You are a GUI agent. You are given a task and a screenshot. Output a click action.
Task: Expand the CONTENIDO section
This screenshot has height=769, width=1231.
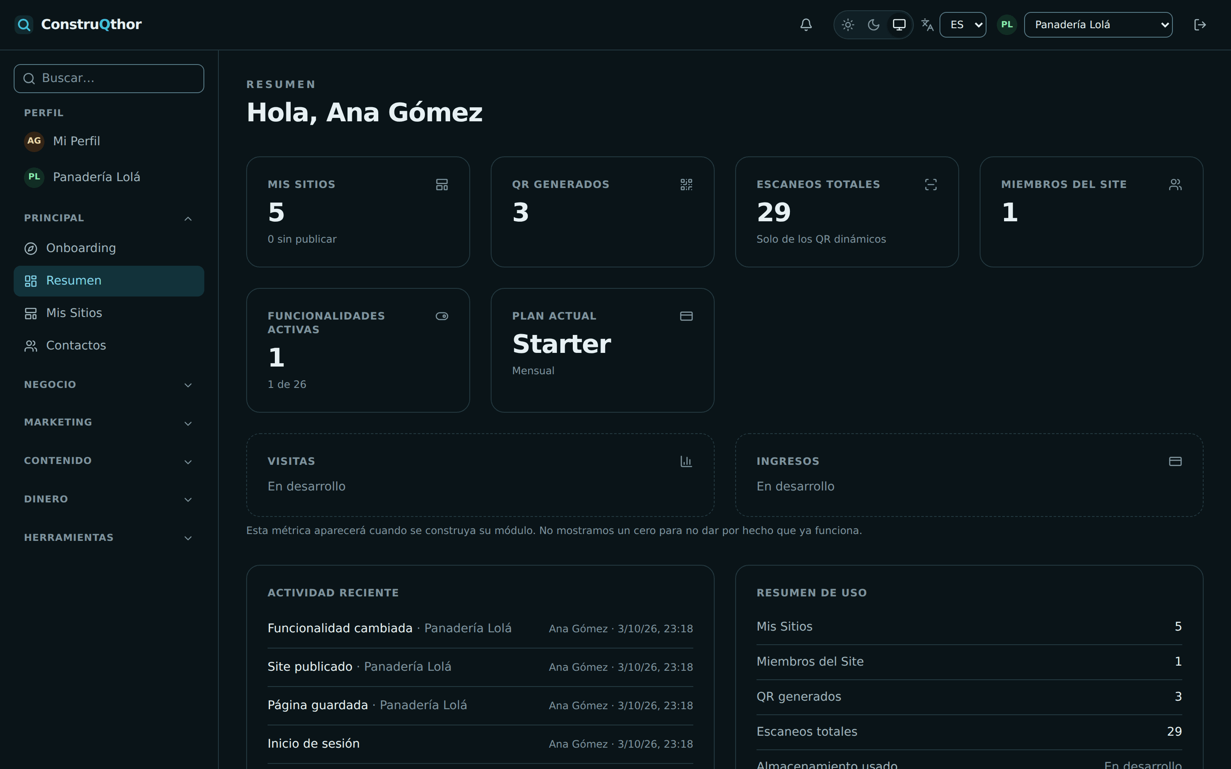click(109, 461)
